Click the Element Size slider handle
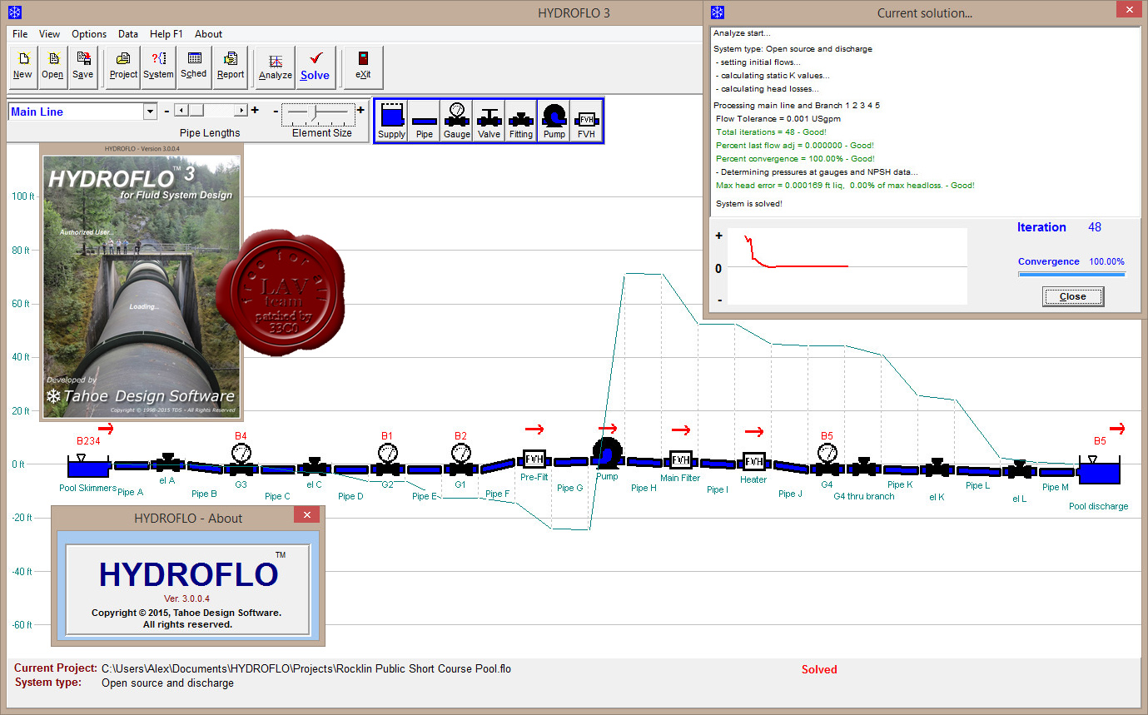 click(315, 112)
